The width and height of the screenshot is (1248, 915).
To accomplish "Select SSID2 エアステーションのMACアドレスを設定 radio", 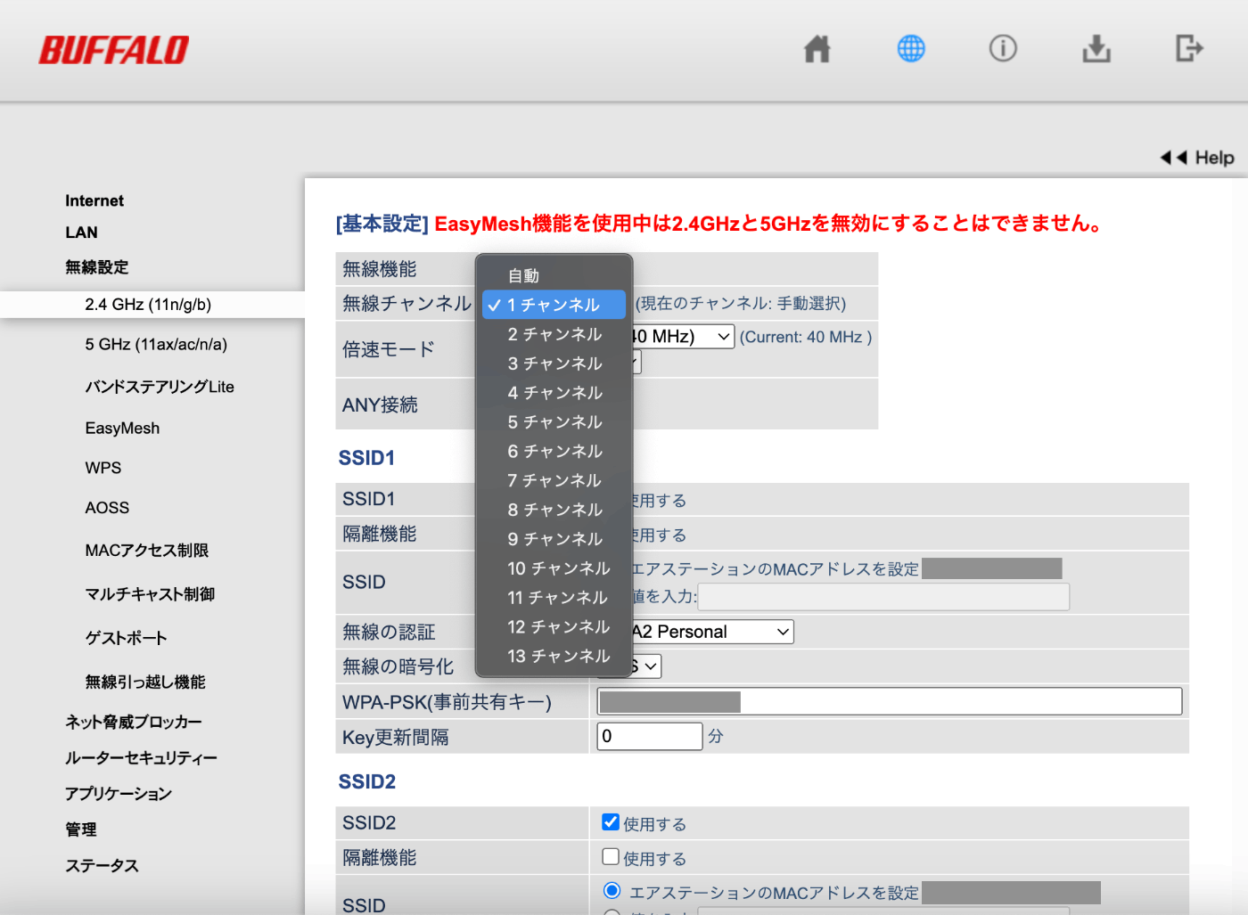I will tap(612, 891).
